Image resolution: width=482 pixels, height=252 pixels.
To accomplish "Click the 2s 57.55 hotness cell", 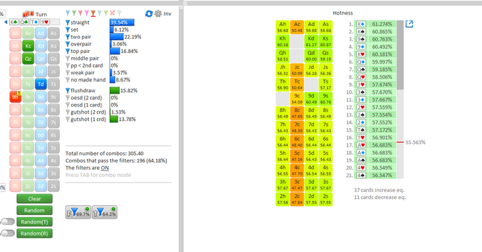I will [326, 199].
